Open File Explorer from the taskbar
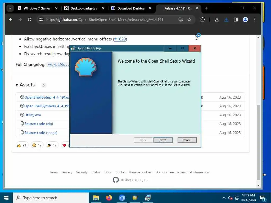The height and width of the screenshot is (203, 271). pos(96,198)
